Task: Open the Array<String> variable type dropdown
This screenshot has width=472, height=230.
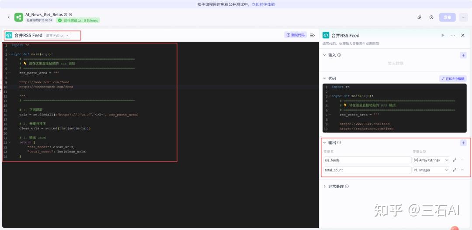Action: pyautogui.click(x=431, y=160)
